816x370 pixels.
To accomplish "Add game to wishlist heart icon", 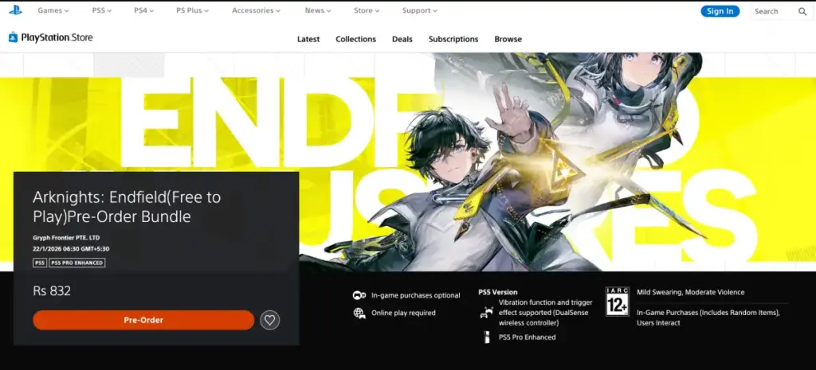I will (x=269, y=320).
